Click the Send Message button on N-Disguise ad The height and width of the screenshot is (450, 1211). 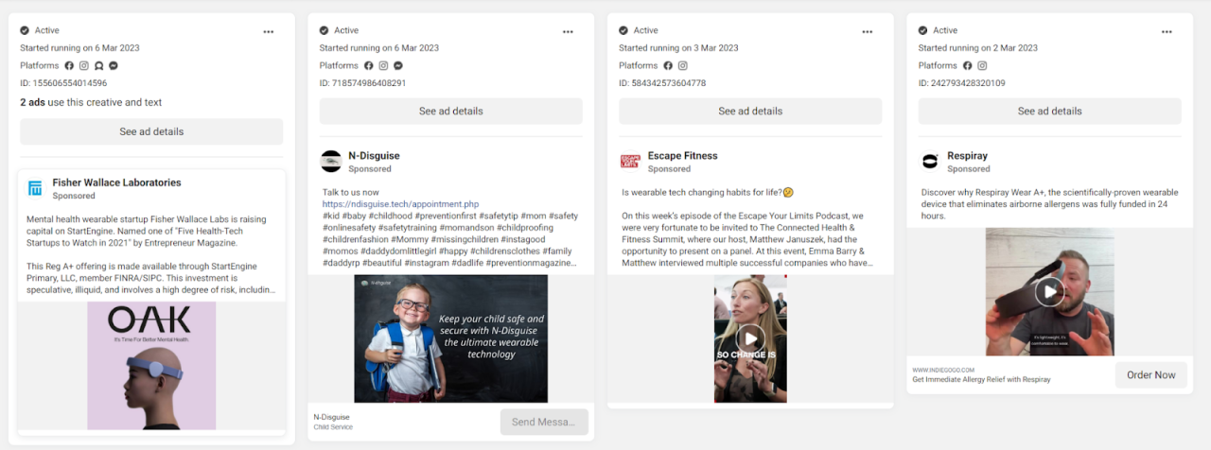point(544,422)
